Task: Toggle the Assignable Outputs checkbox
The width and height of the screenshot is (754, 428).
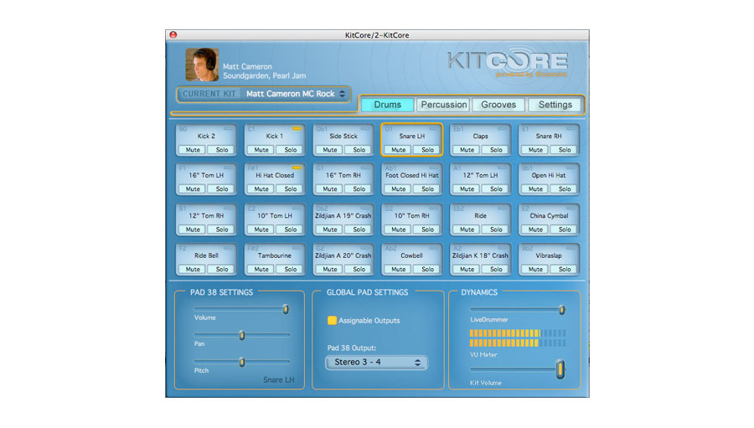Action: point(332,320)
